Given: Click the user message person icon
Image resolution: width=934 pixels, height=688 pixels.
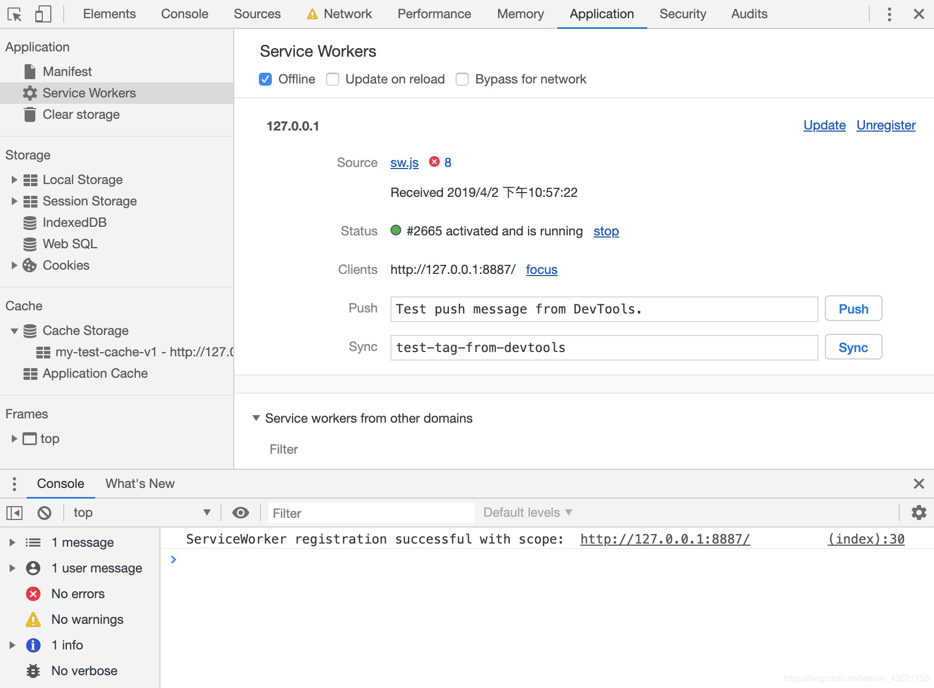Looking at the screenshot, I should pyautogui.click(x=33, y=568).
